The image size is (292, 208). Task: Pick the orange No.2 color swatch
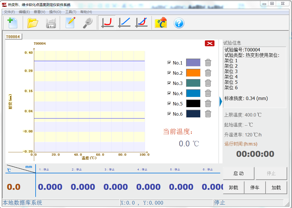tap(193, 73)
